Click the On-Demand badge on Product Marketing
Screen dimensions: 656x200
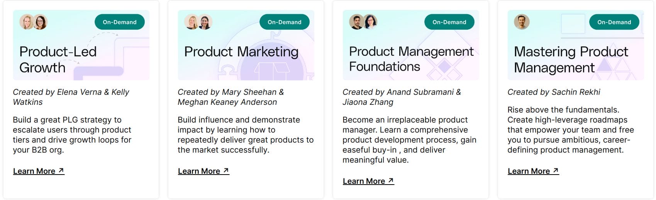(x=285, y=22)
